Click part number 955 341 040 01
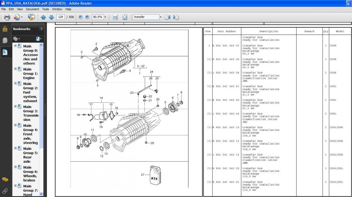 coord(227,46)
